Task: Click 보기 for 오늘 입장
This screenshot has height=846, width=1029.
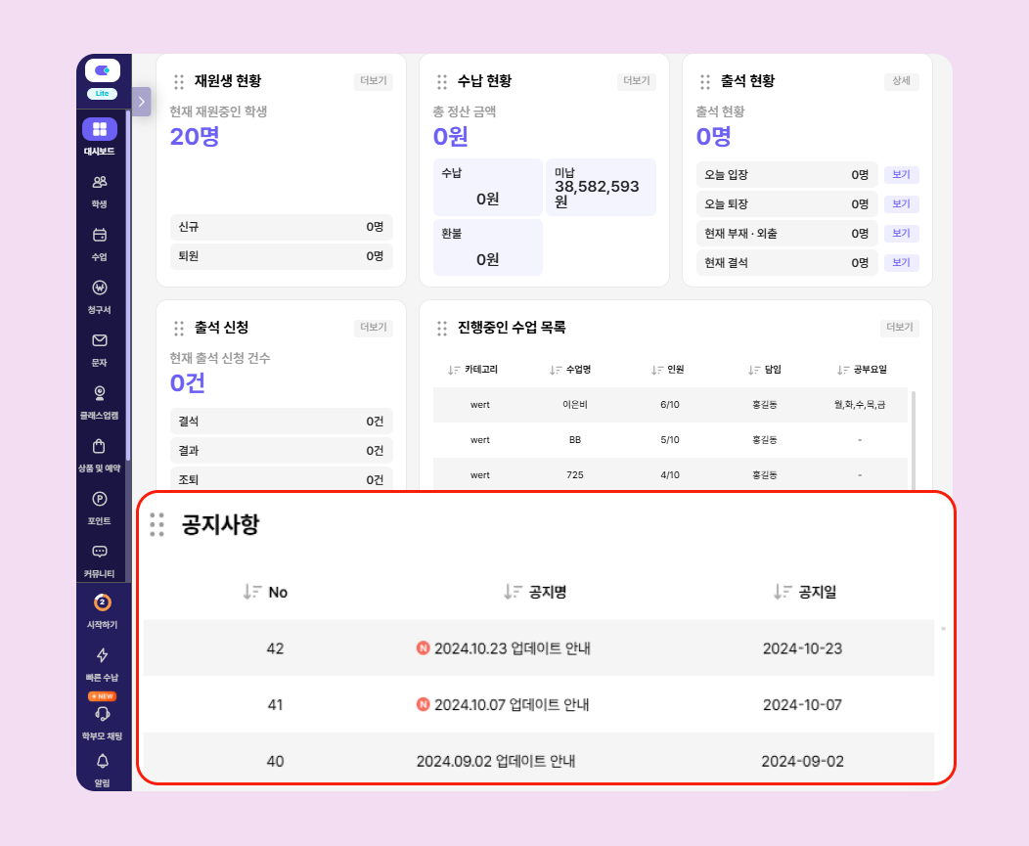Action: (x=901, y=175)
